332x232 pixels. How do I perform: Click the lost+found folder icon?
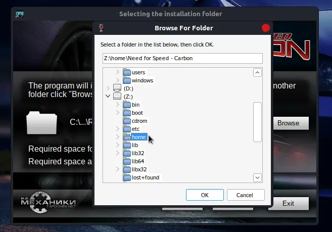pyautogui.click(x=127, y=177)
